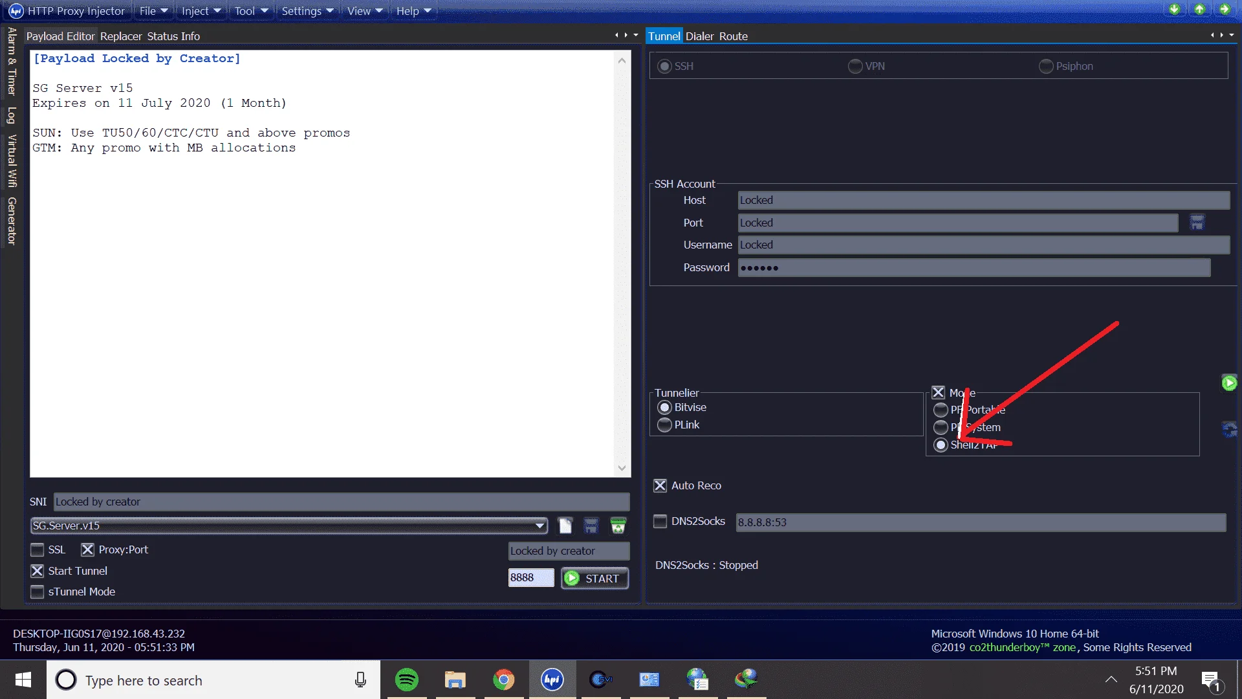This screenshot has width=1242, height=699.
Task: Open the Alarm & Timer side panel
Action: point(11,61)
